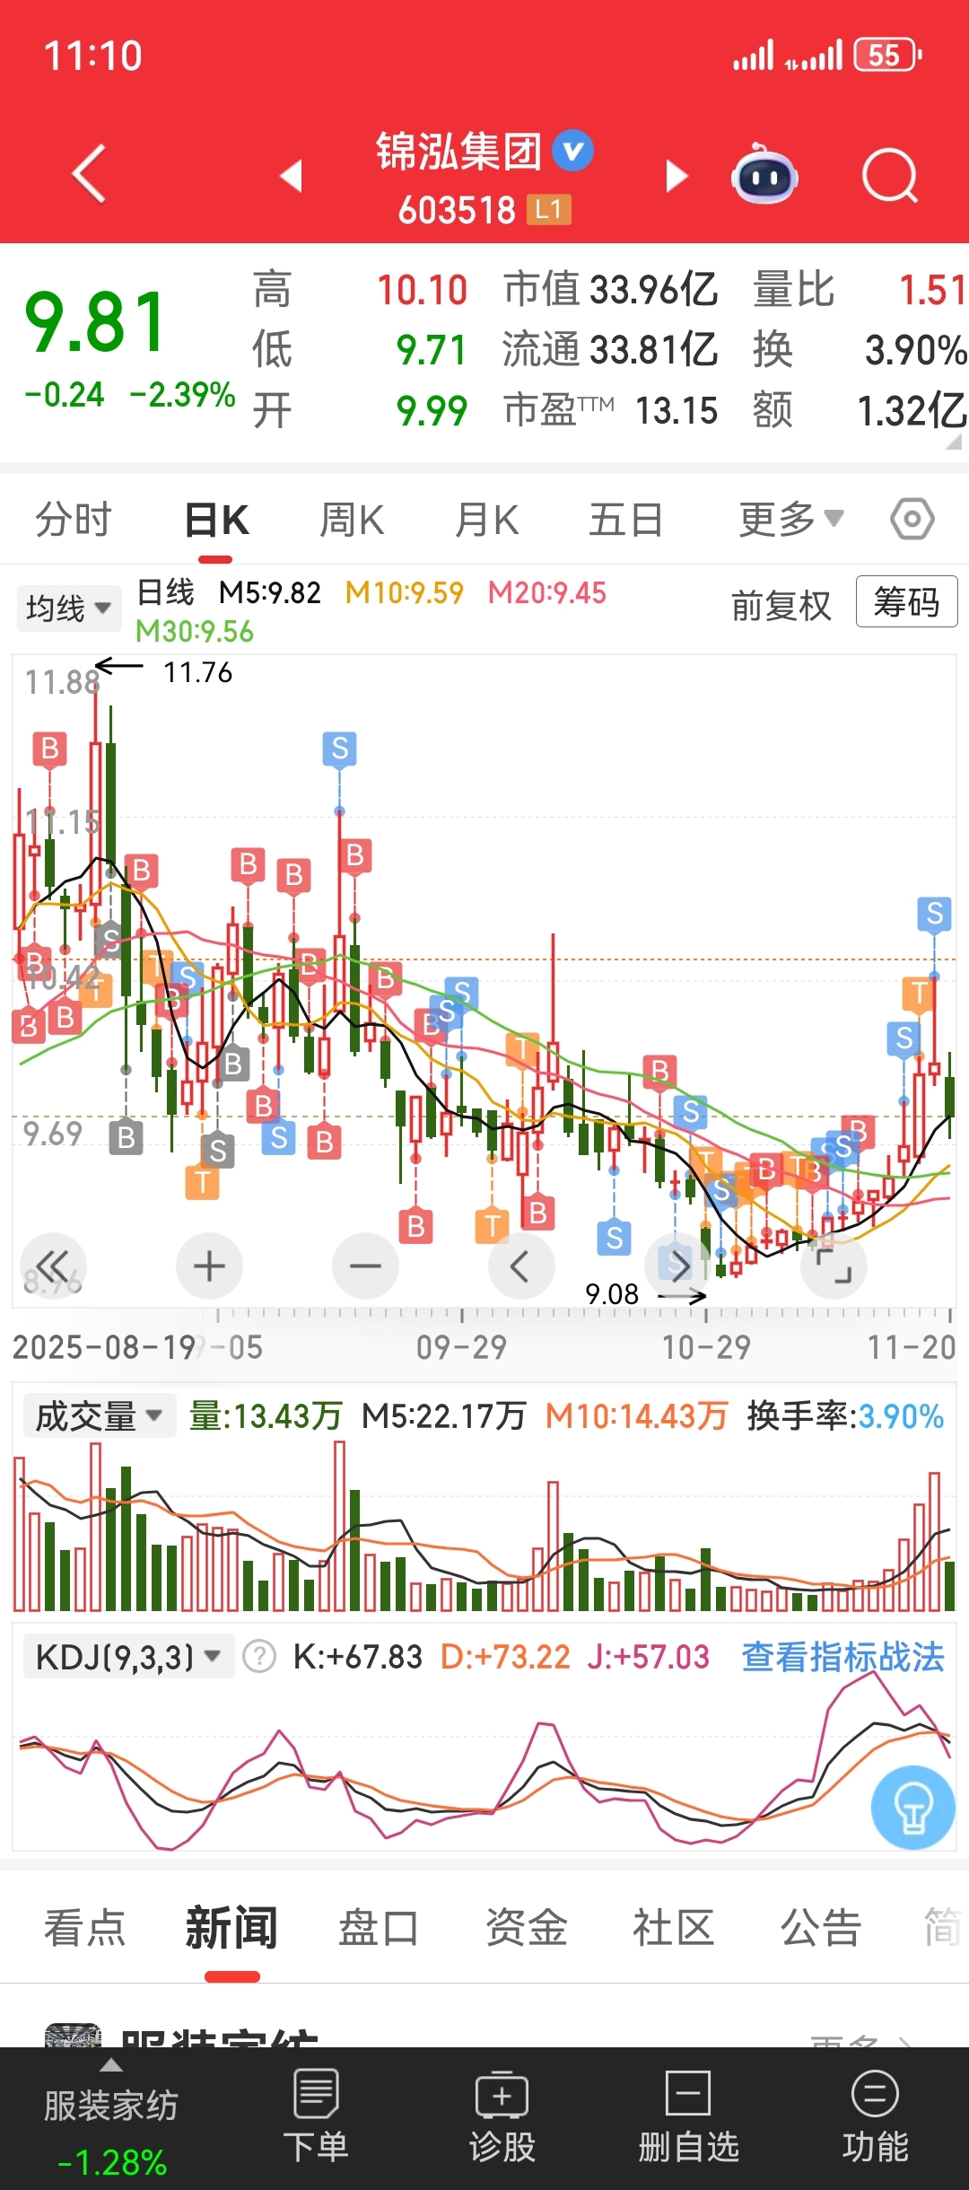Switch to 月K tab

[x=486, y=520]
